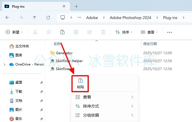The height and width of the screenshot is (122, 192).
Task: Open 下载 in sidebar
Action: point(16,91)
